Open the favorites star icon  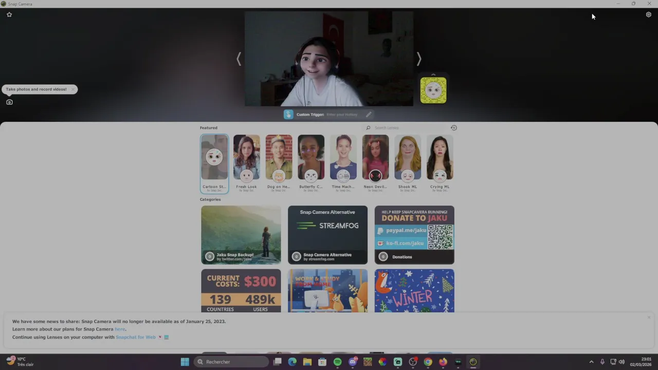(9, 15)
